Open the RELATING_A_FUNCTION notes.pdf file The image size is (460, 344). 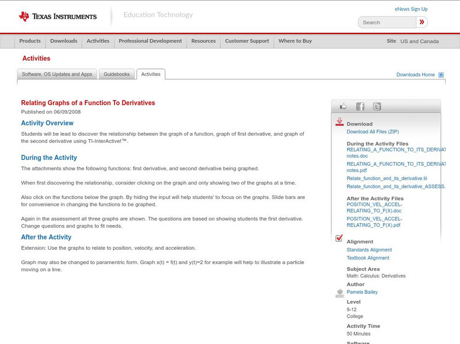[x=396, y=167]
